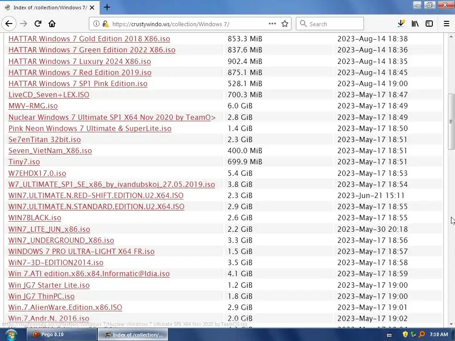
Task: Select the 2023-Jun-21 15:11 date cell
Action: tap(371, 196)
